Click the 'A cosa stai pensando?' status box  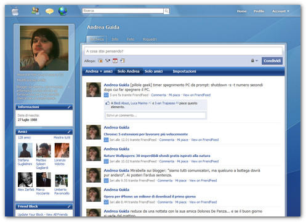click(x=183, y=51)
